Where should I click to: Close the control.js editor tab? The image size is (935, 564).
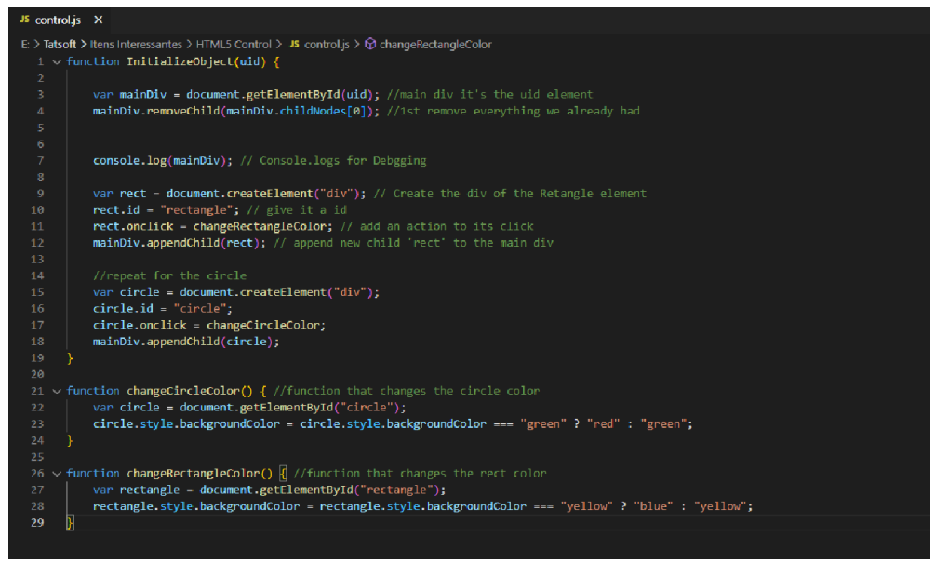(98, 20)
